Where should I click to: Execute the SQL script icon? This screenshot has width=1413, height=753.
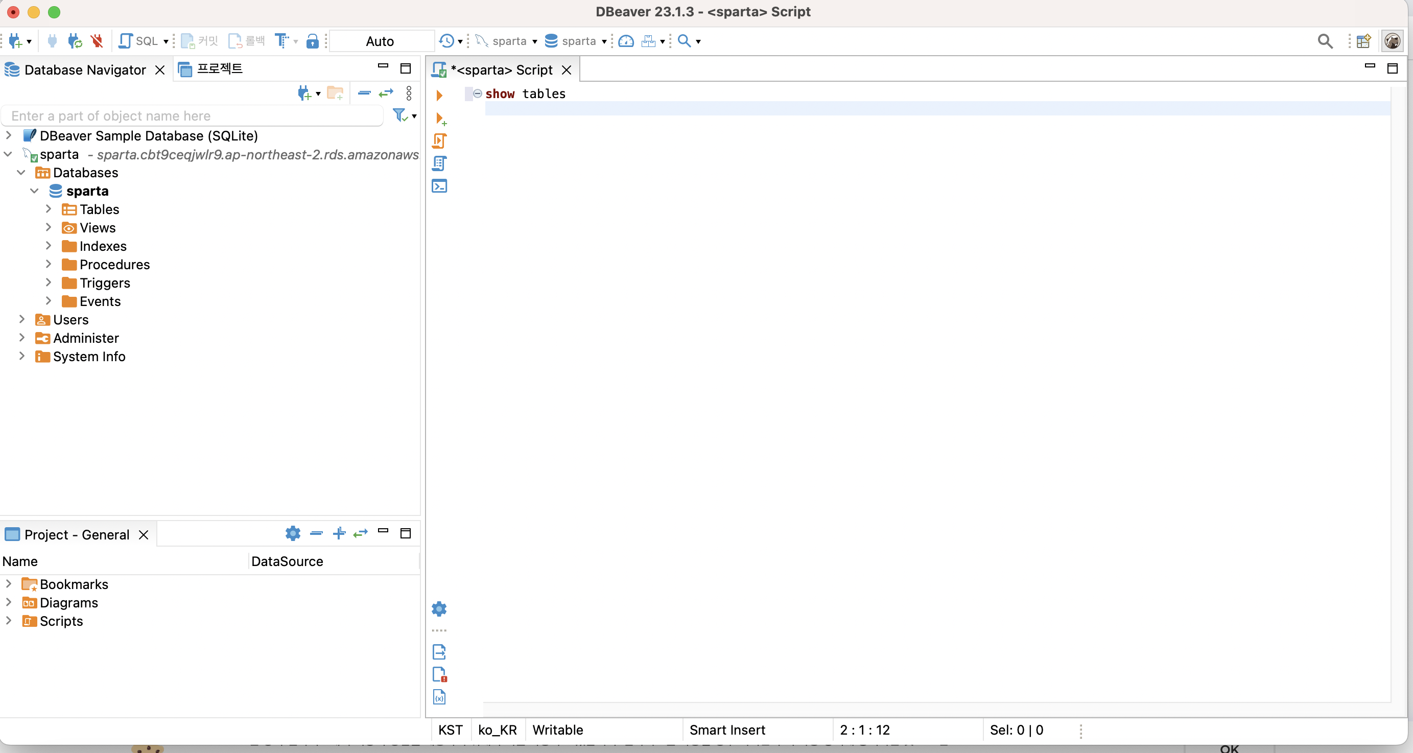coord(439,141)
